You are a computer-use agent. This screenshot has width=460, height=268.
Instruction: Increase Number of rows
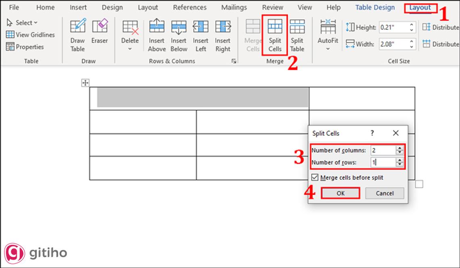coord(399,160)
